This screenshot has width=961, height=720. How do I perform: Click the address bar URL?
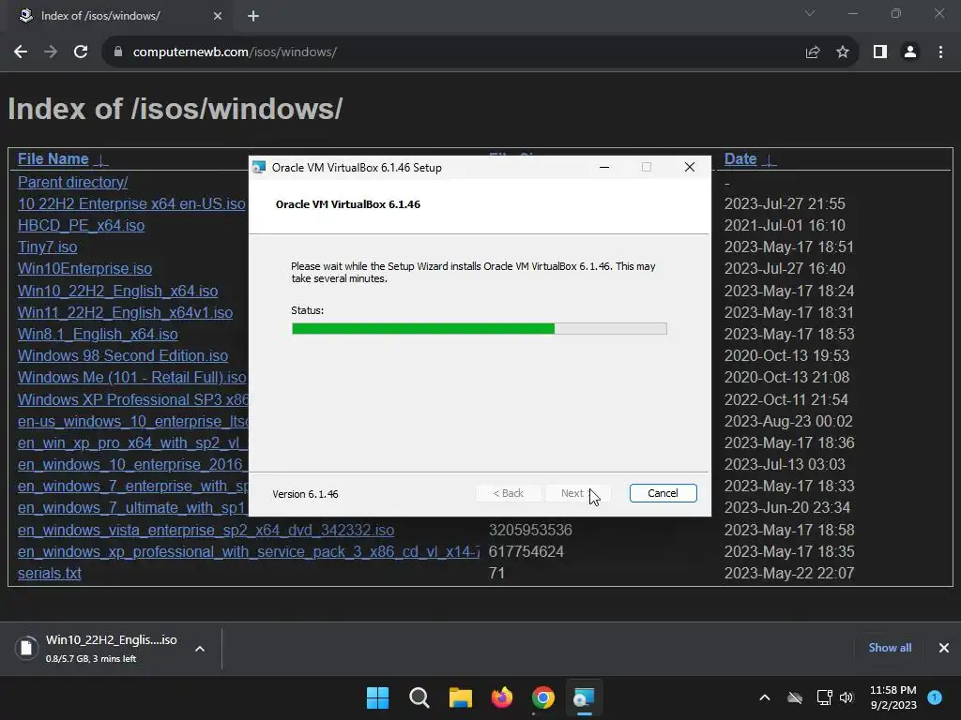tap(235, 52)
